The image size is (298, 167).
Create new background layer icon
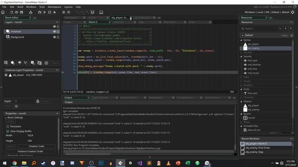pyautogui.click(x=6, y=63)
